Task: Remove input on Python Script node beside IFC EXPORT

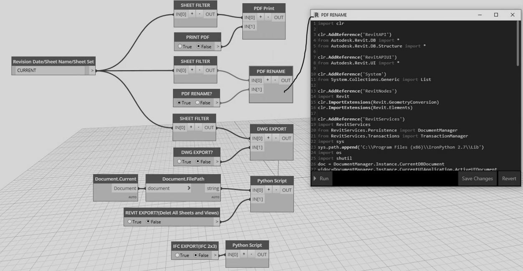Action: tap(251, 254)
